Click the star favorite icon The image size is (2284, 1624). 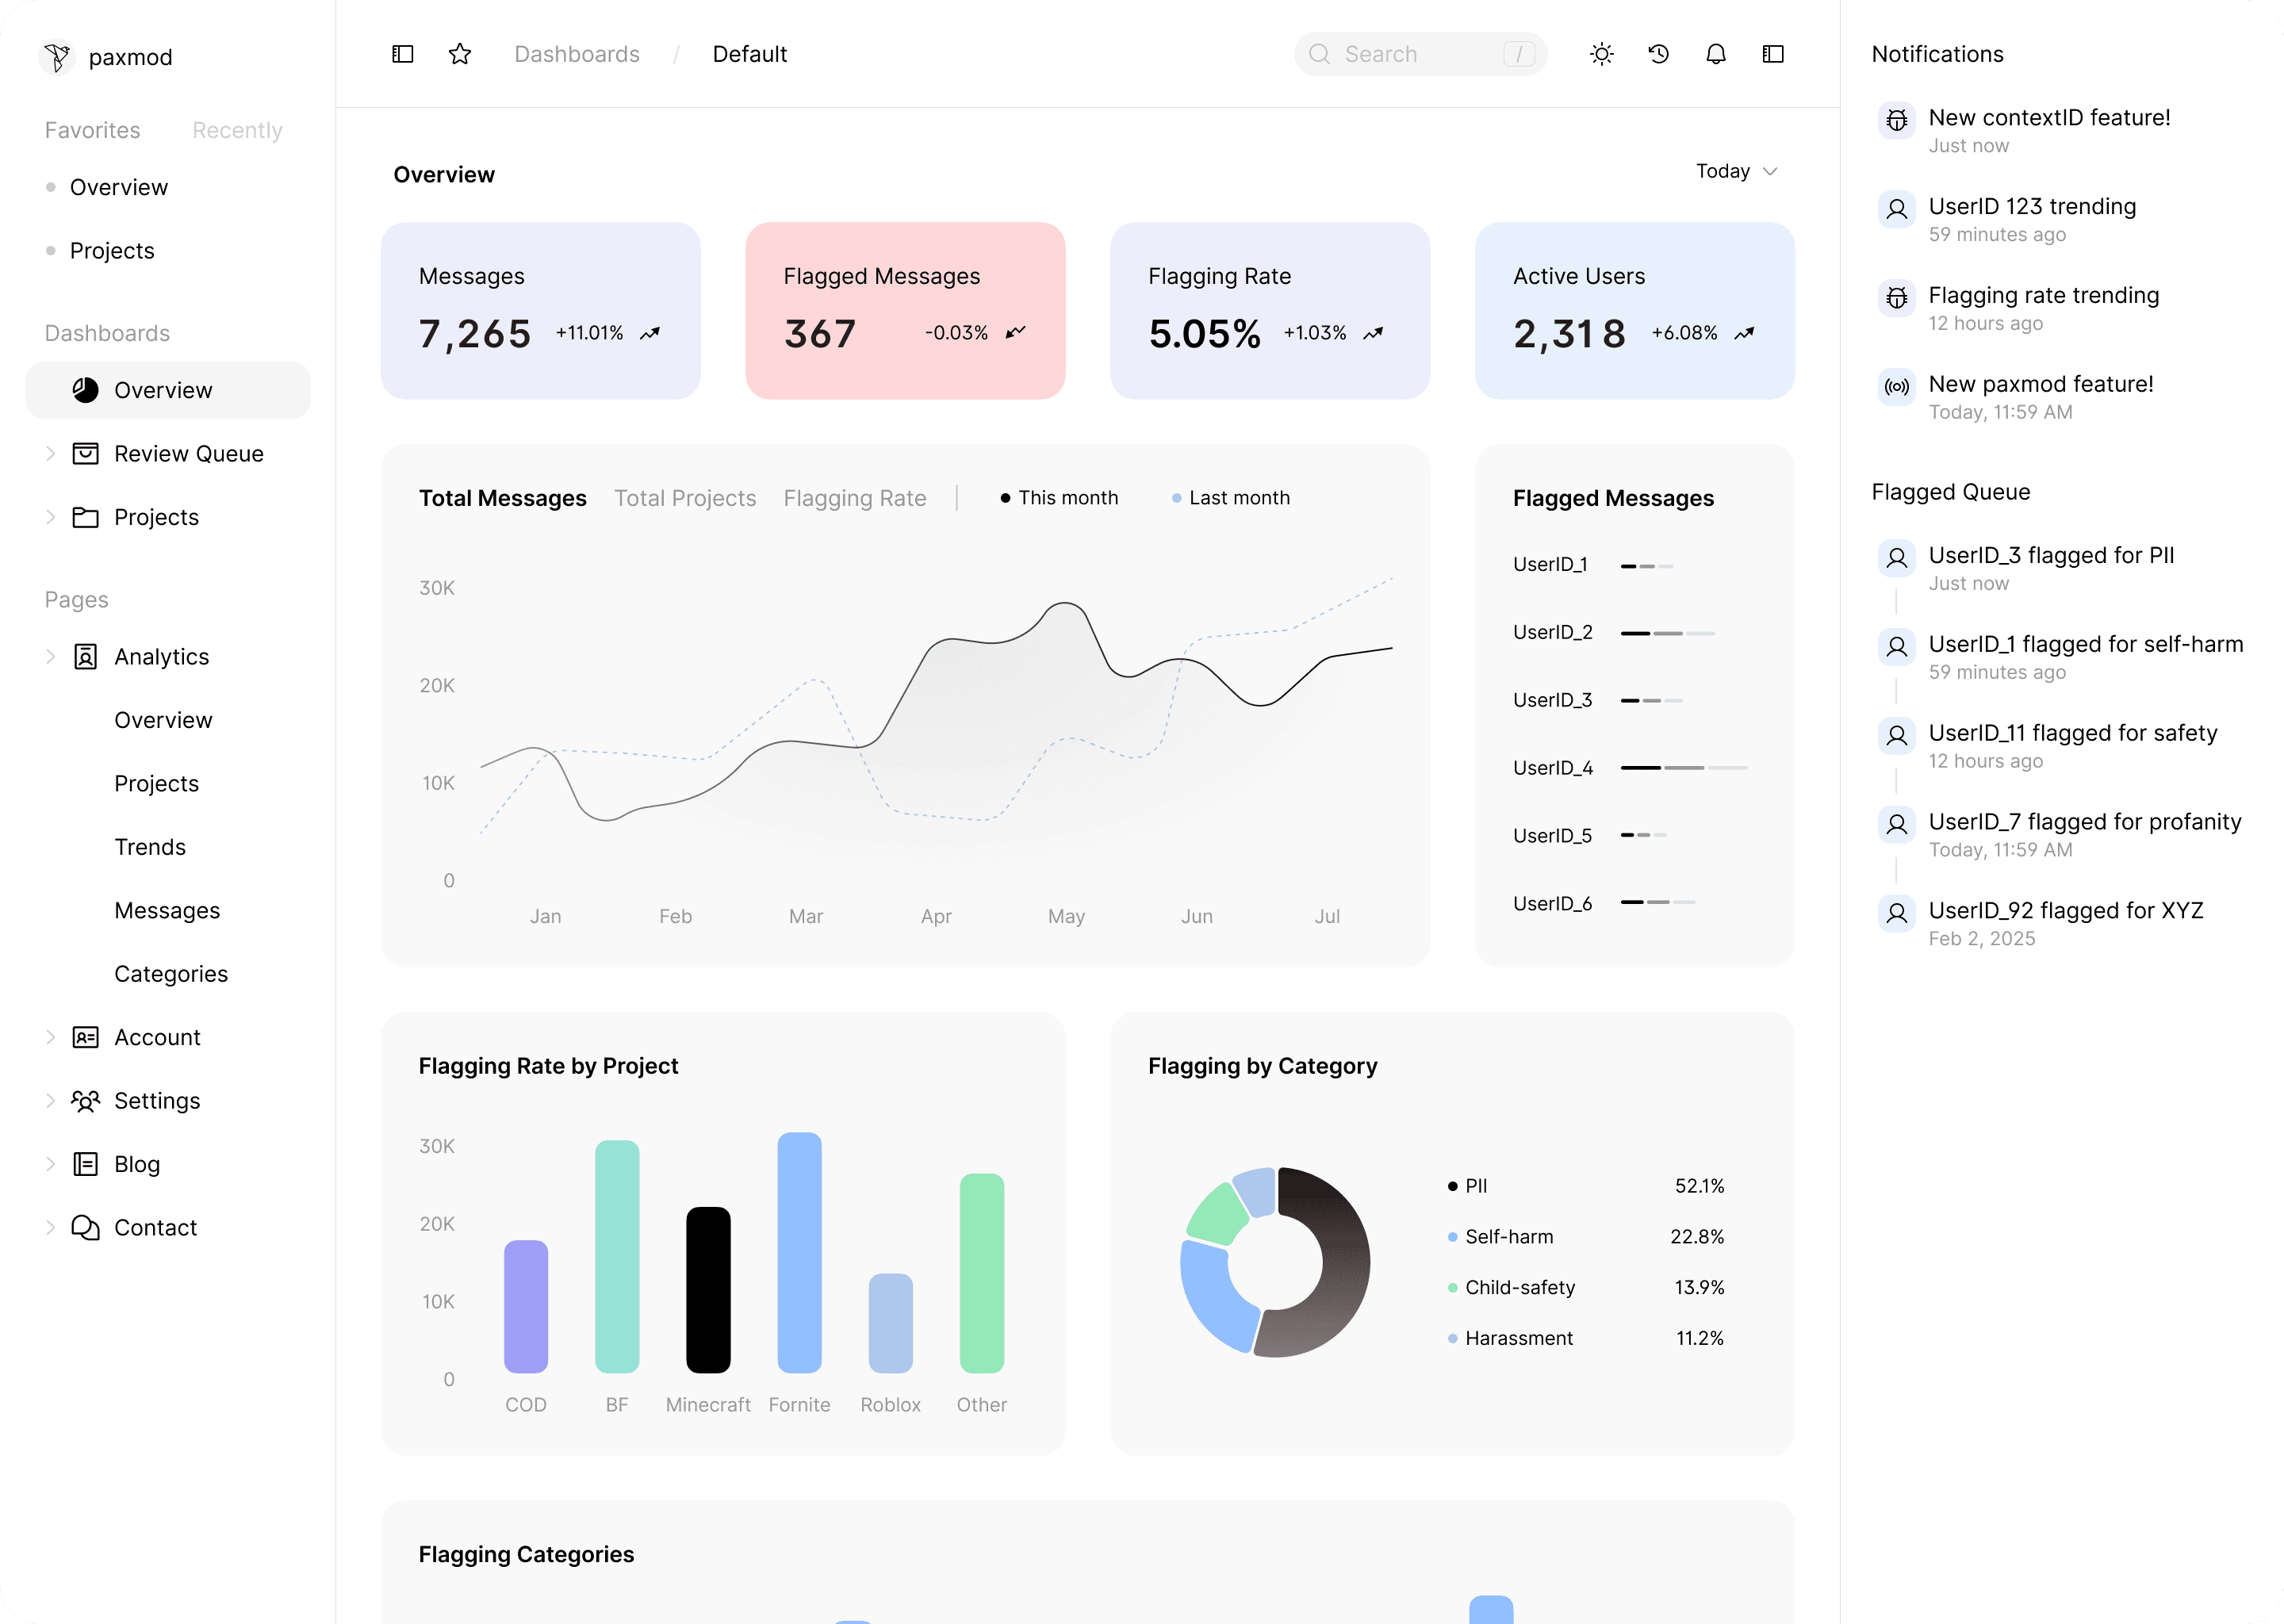pos(460,54)
